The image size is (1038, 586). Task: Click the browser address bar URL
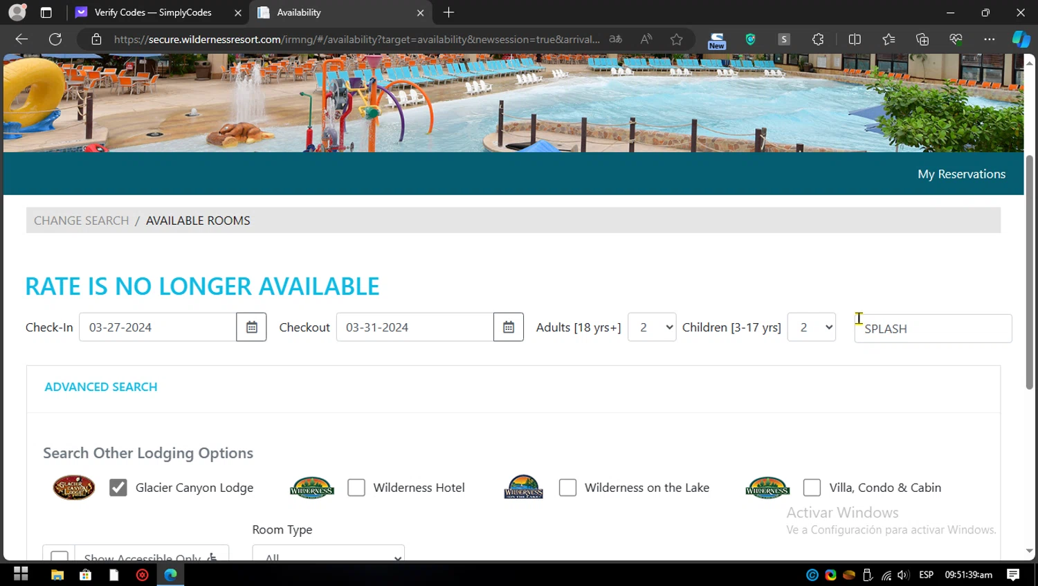pos(356,39)
